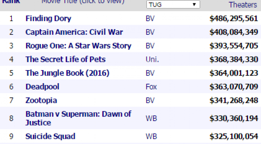Open The Jungle Book (2016) link
The width and height of the screenshot is (261, 144).
[x=67, y=73]
